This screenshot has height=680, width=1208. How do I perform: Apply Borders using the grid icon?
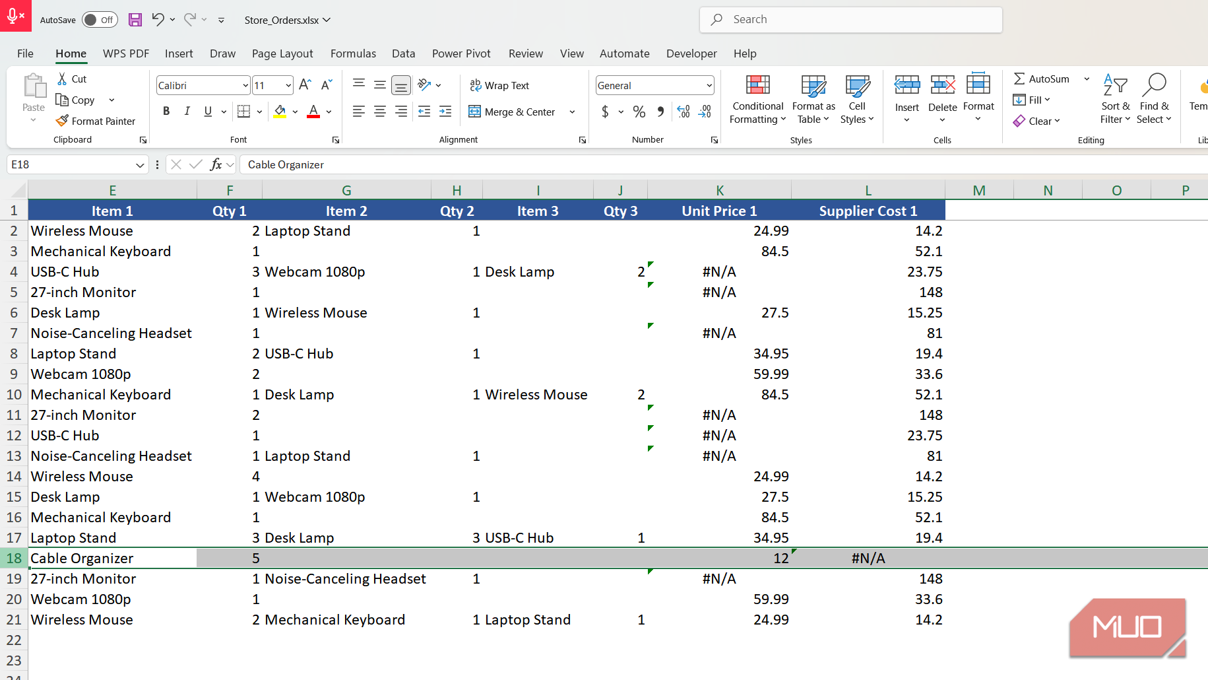pos(243,112)
